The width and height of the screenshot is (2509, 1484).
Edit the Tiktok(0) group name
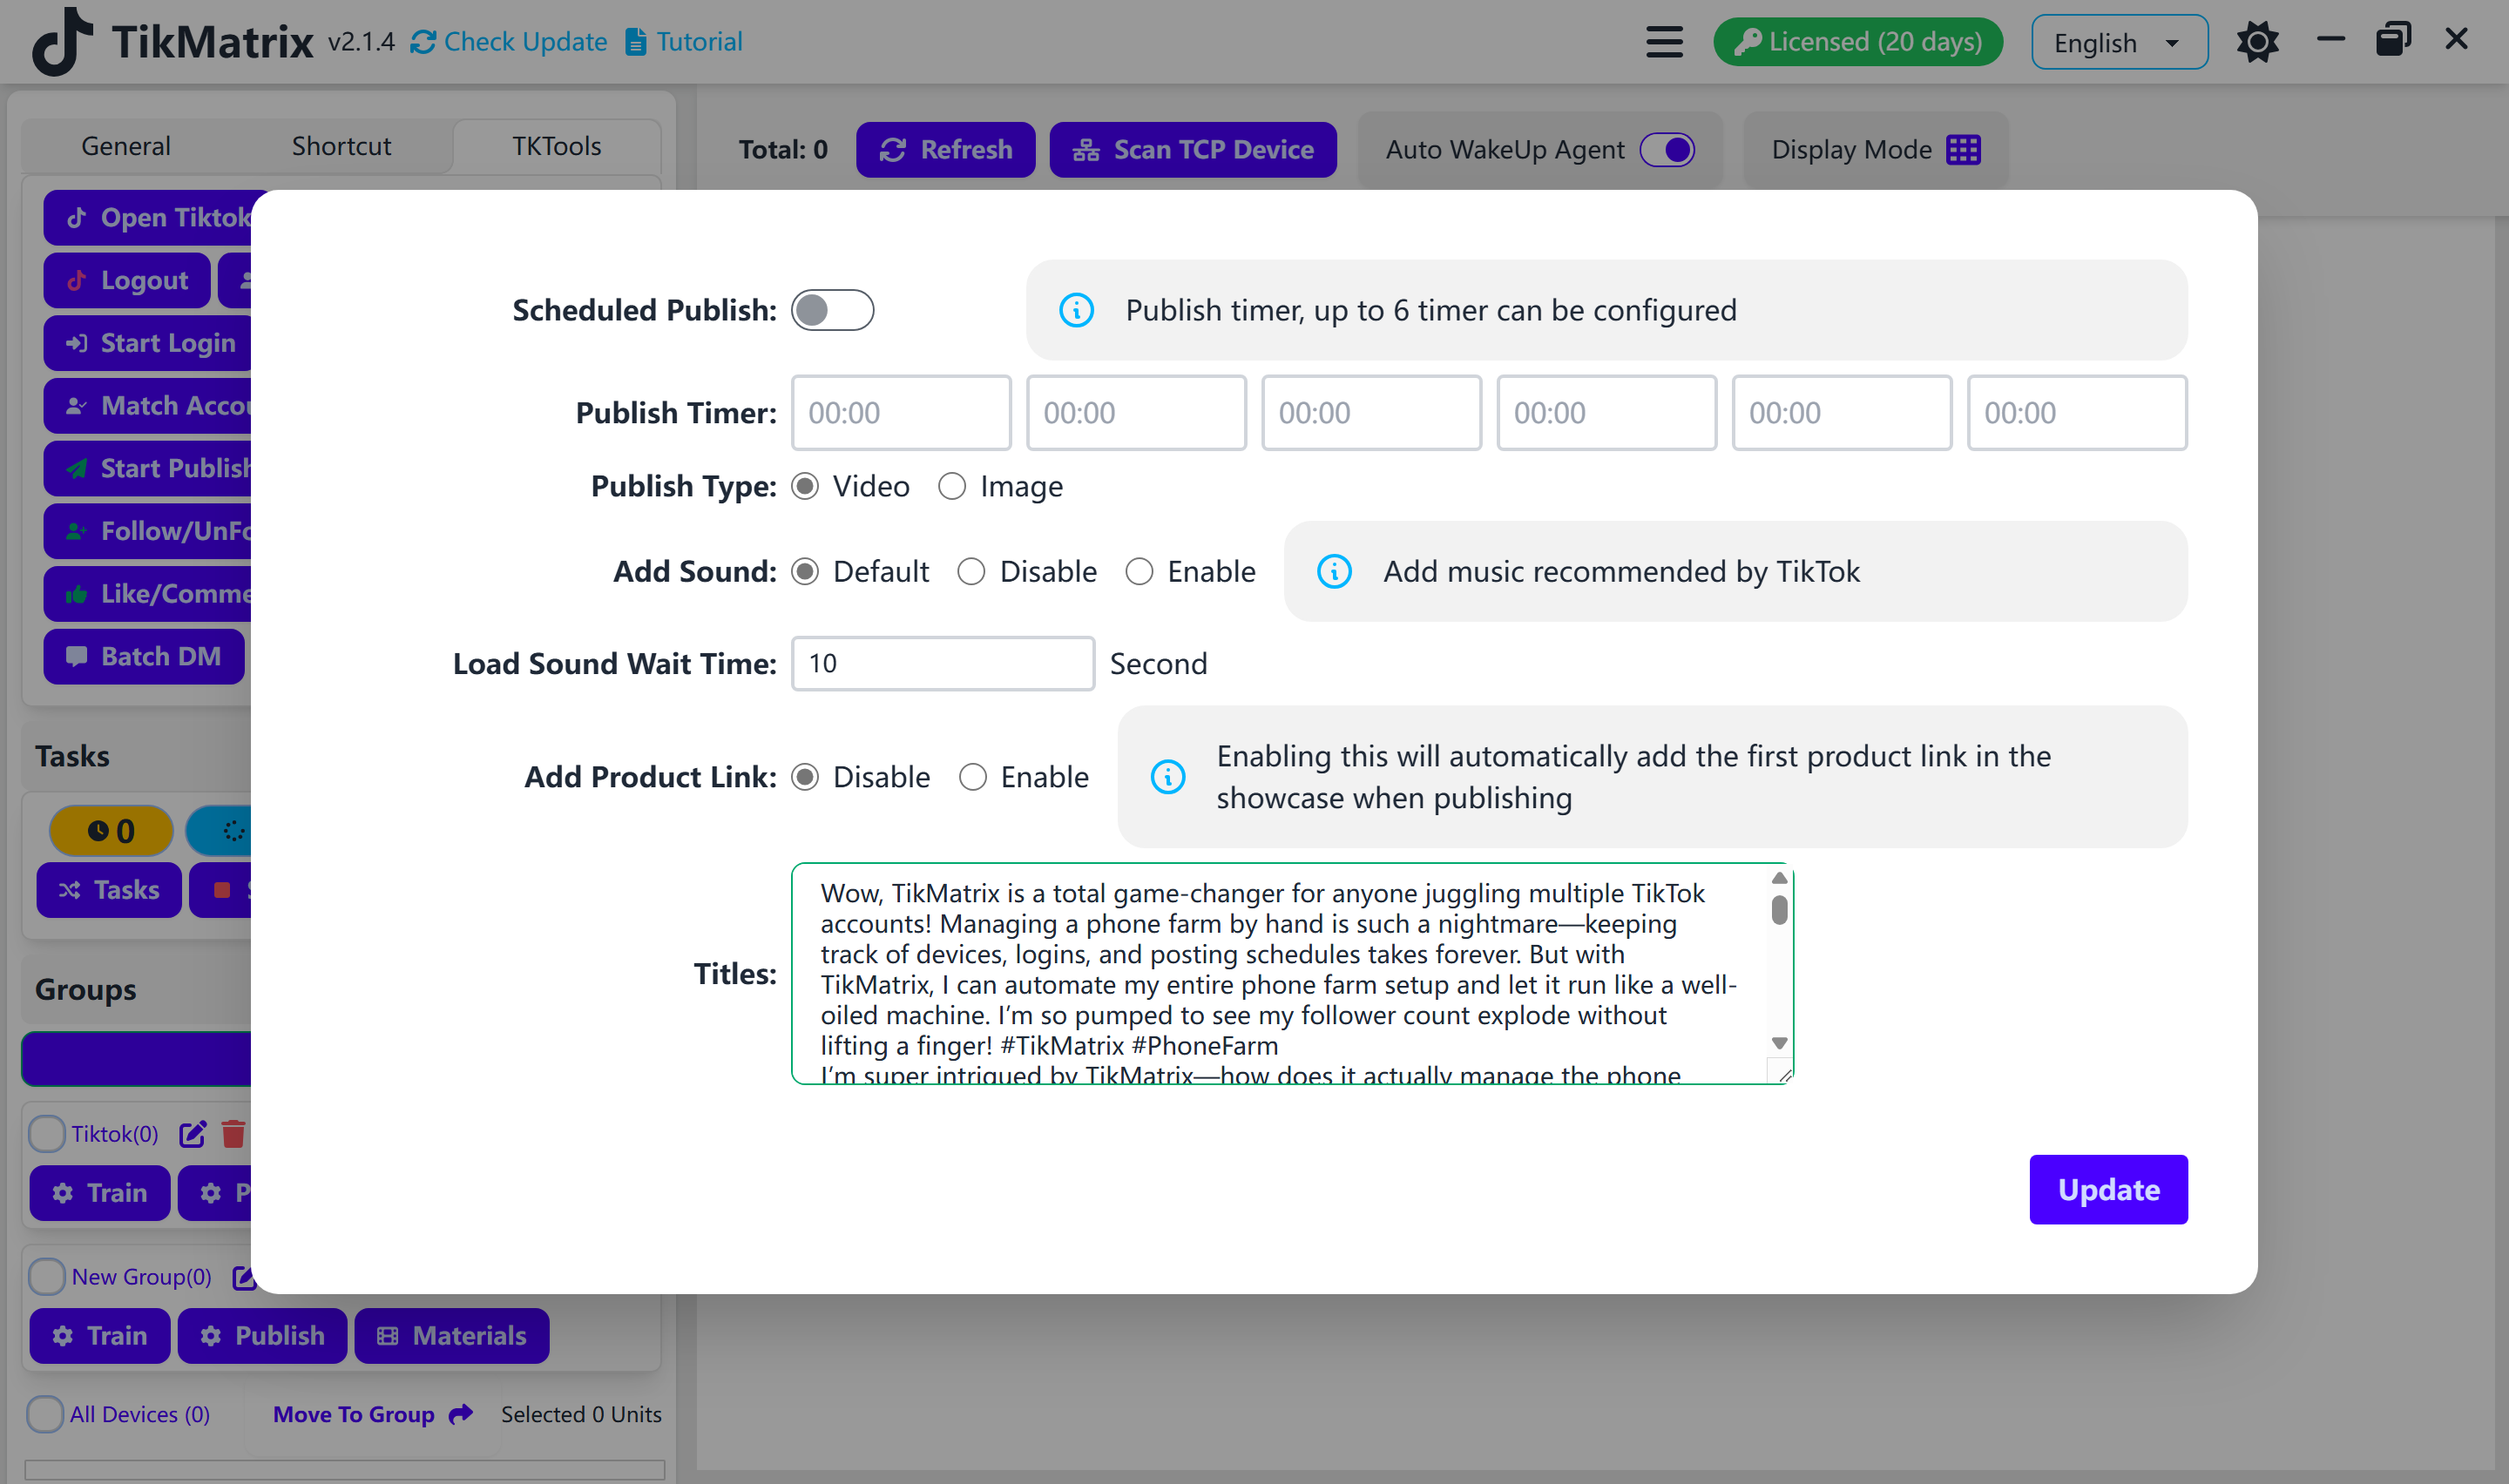[192, 1134]
